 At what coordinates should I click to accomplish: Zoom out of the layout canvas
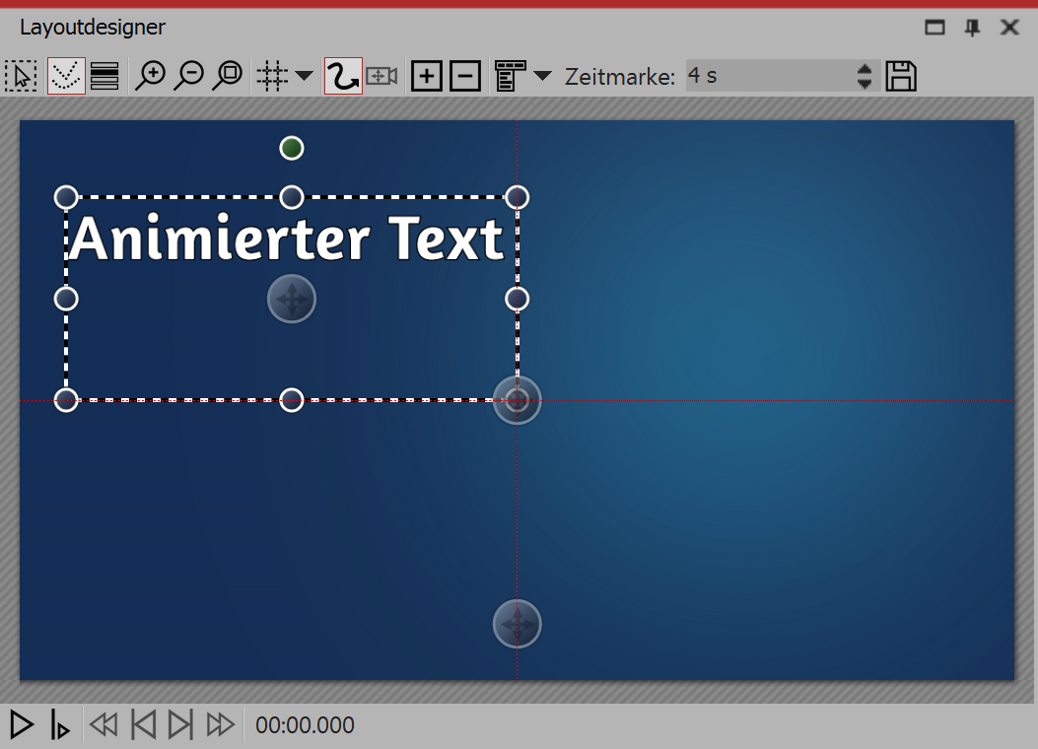point(190,75)
